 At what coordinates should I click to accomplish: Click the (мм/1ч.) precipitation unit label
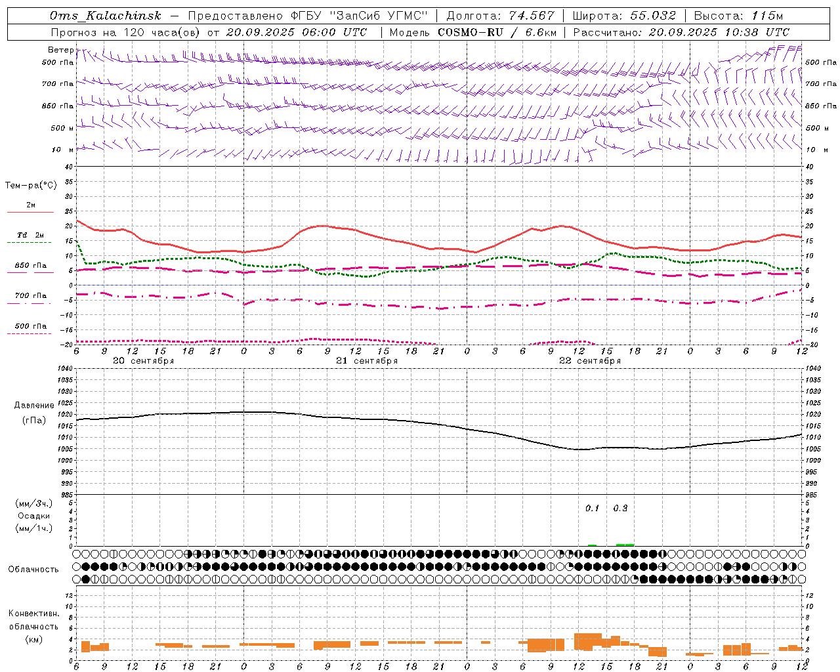coord(33,528)
